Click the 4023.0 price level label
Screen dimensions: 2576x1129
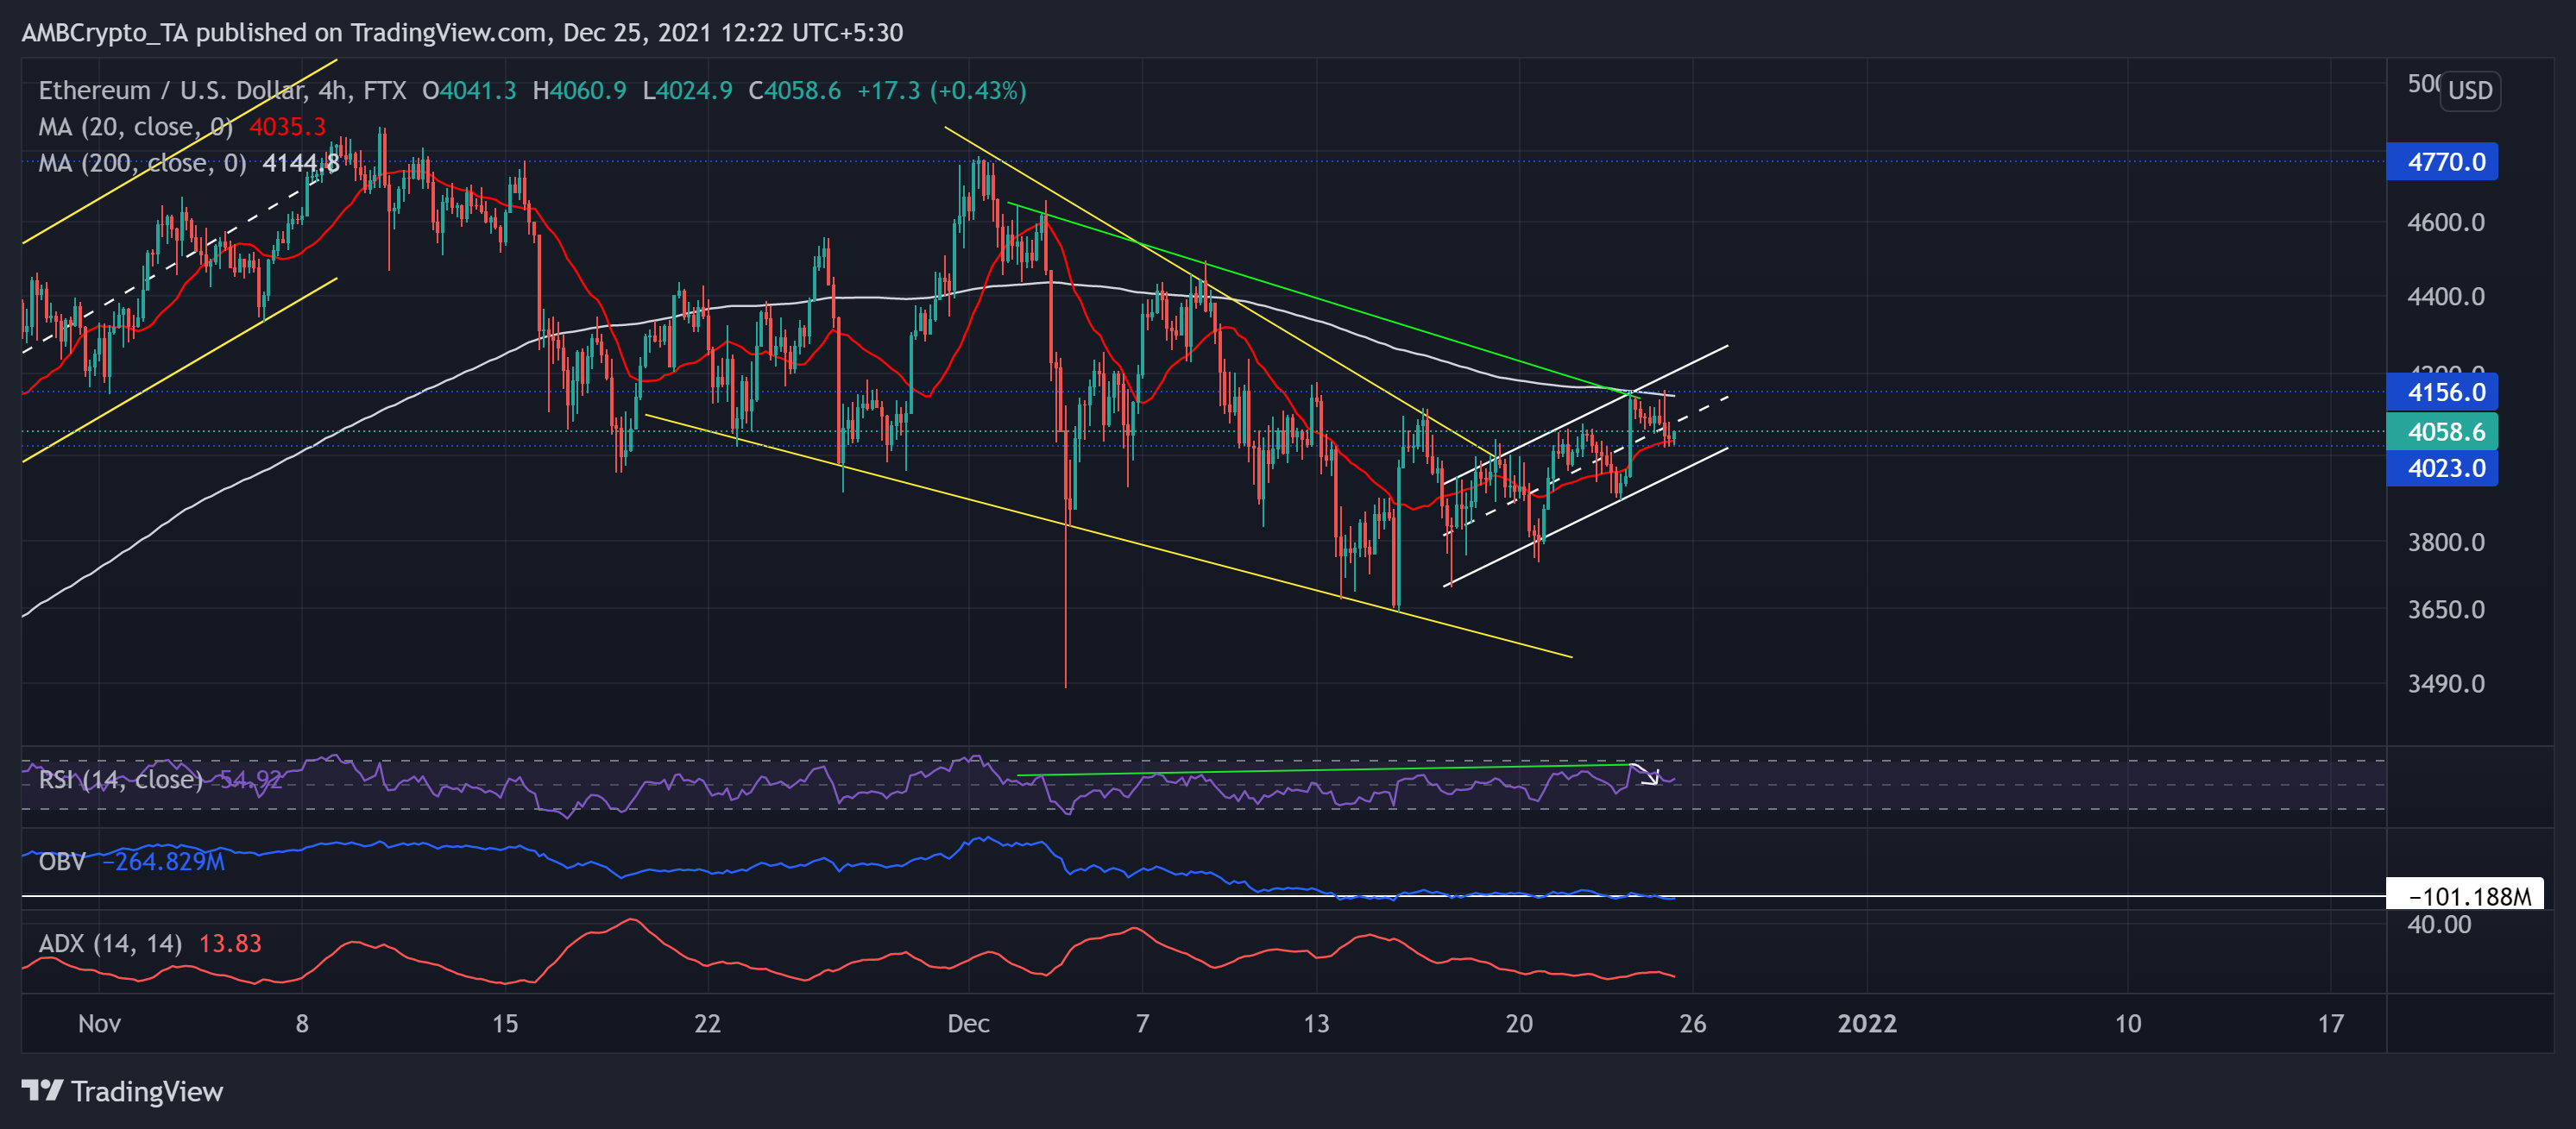[2441, 468]
